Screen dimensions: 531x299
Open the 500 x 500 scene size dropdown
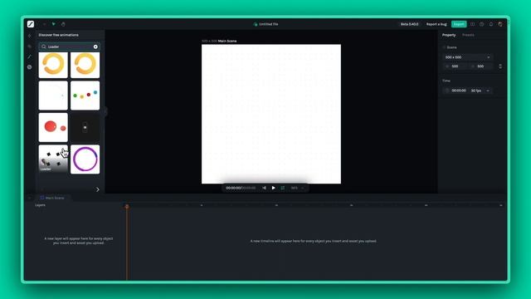467,57
